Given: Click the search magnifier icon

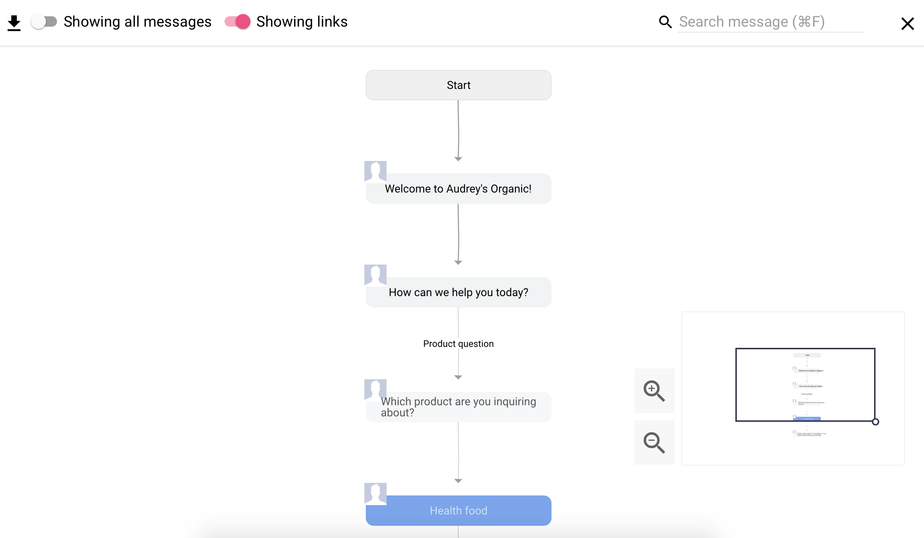Looking at the screenshot, I should 666,23.
